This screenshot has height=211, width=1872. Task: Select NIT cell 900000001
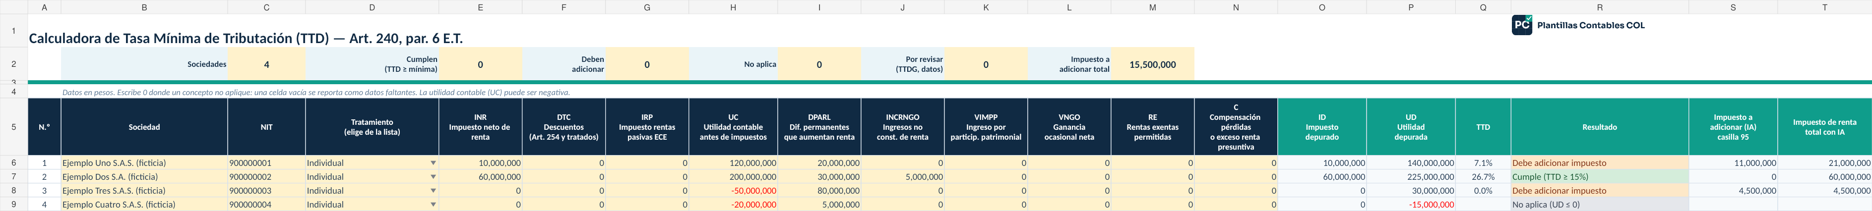click(267, 163)
